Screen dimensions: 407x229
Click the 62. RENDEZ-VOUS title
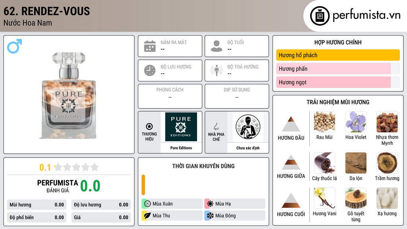click(47, 11)
